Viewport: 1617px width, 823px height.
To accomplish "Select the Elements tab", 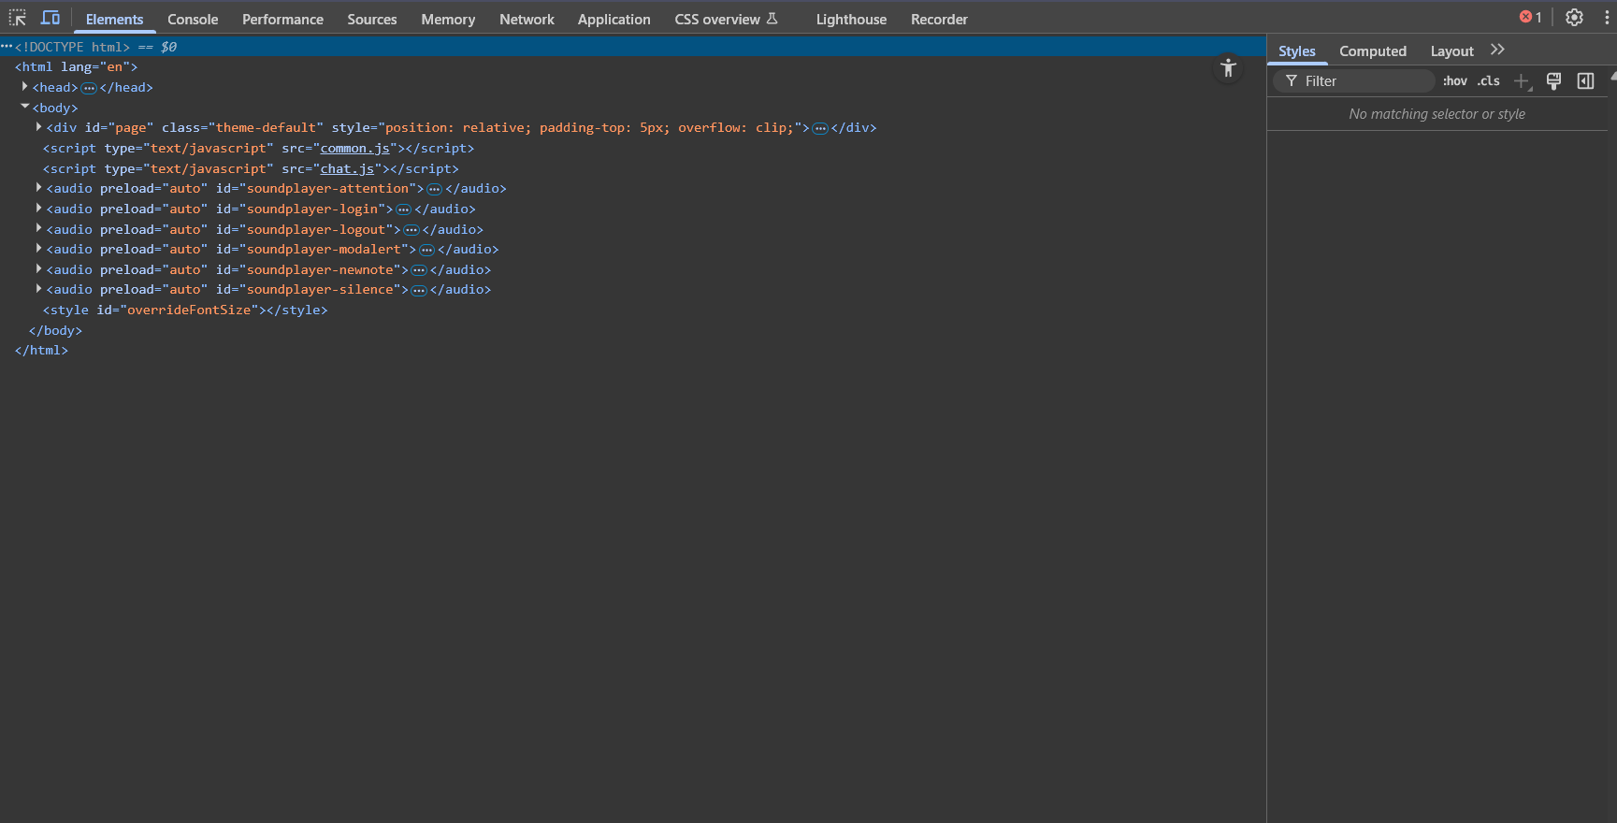I will [114, 19].
